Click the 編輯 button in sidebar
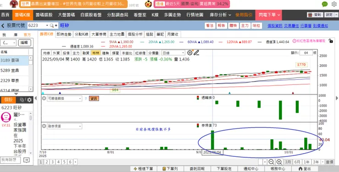This screenshot has width=339, height=172. tap(24, 43)
